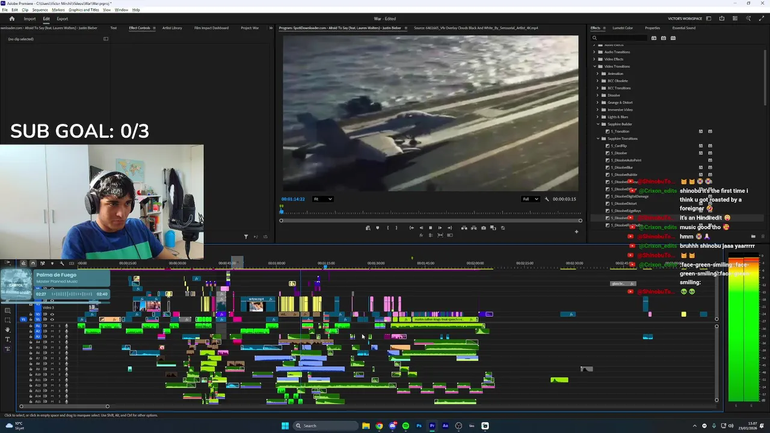Expand the Video Effects folder
This screenshot has width=770, height=433.
tap(594, 59)
